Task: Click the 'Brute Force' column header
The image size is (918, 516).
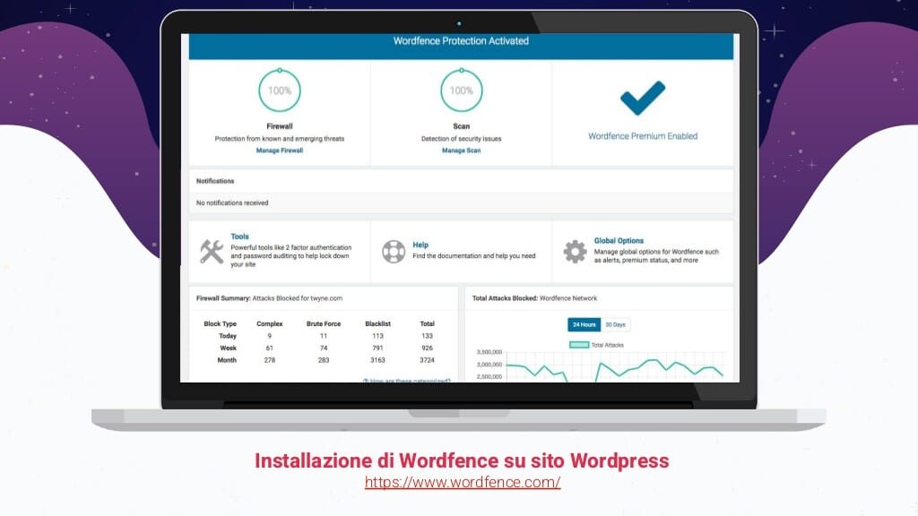Action: [x=323, y=323]
